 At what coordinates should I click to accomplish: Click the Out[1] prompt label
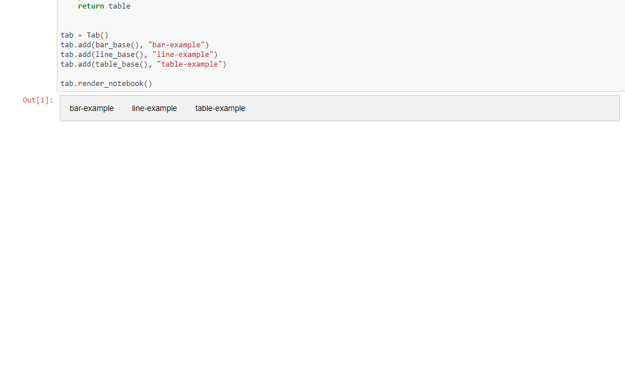[38, 100]
